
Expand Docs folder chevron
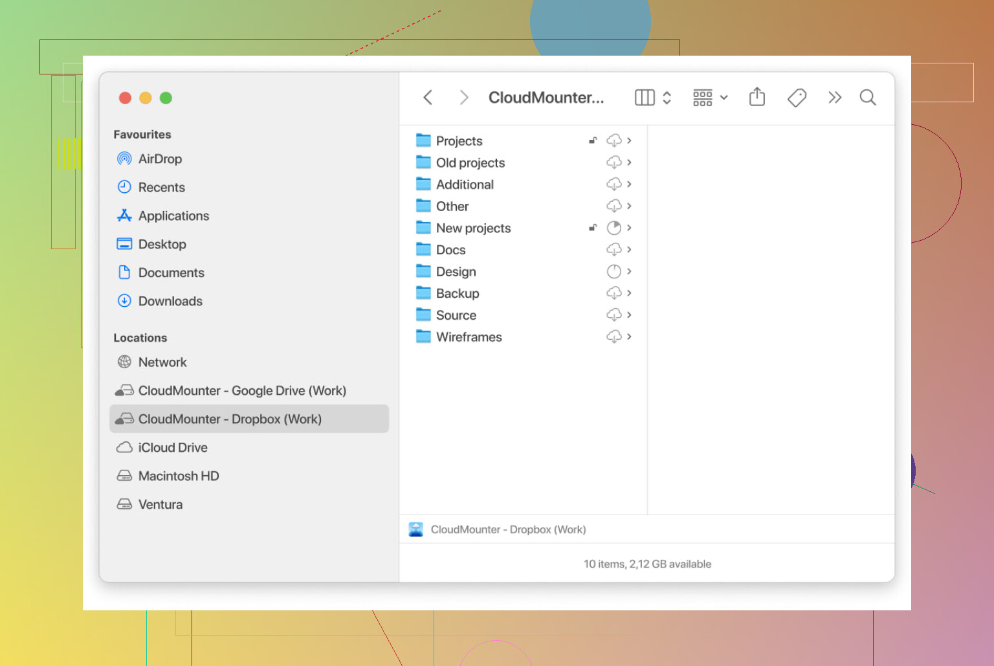pos(629,250)
